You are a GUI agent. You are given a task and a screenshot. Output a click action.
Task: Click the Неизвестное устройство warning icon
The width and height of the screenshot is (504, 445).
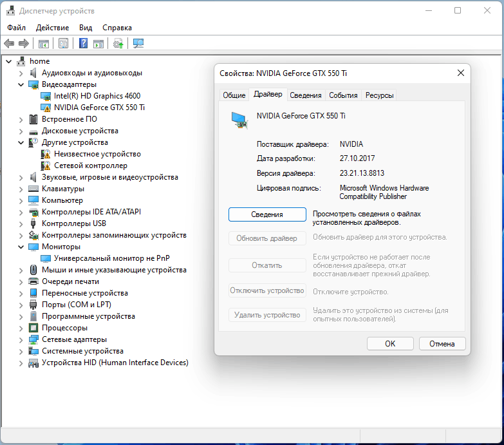pos(46,154)
